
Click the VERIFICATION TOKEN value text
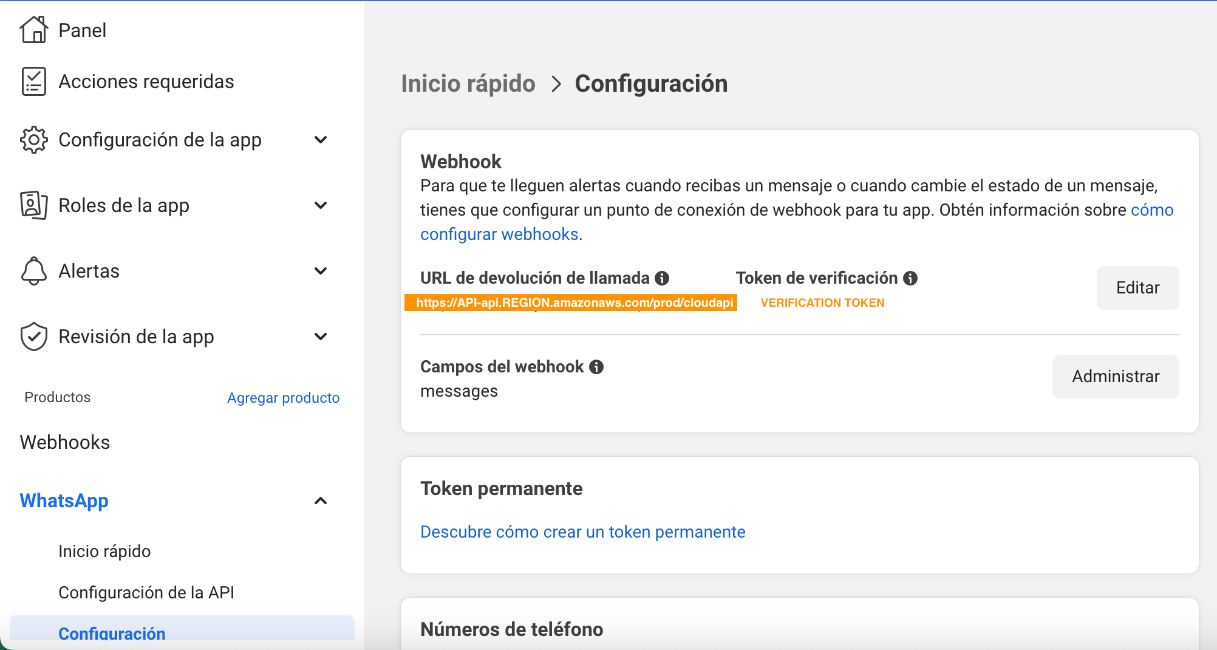coord(822,303)
